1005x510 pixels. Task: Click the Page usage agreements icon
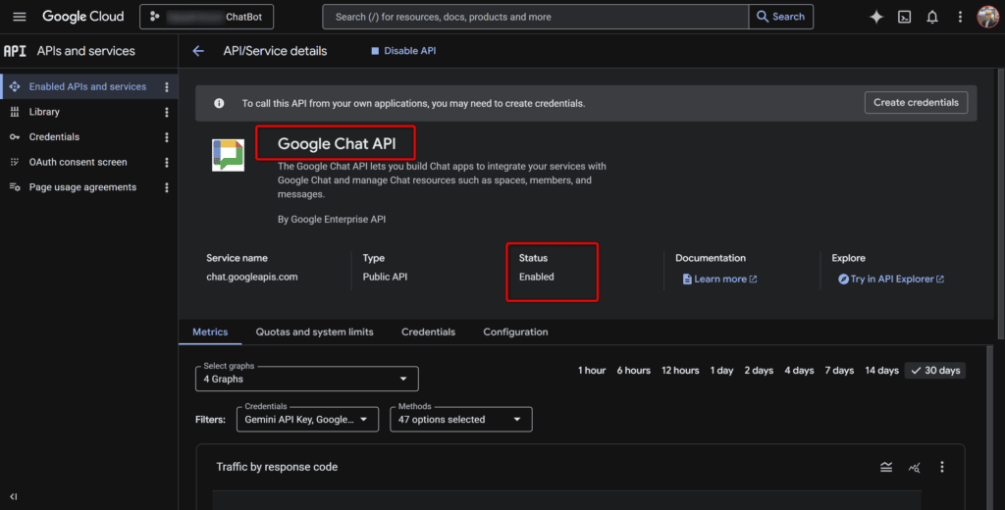pyautogui.click(x=14, y=187)
